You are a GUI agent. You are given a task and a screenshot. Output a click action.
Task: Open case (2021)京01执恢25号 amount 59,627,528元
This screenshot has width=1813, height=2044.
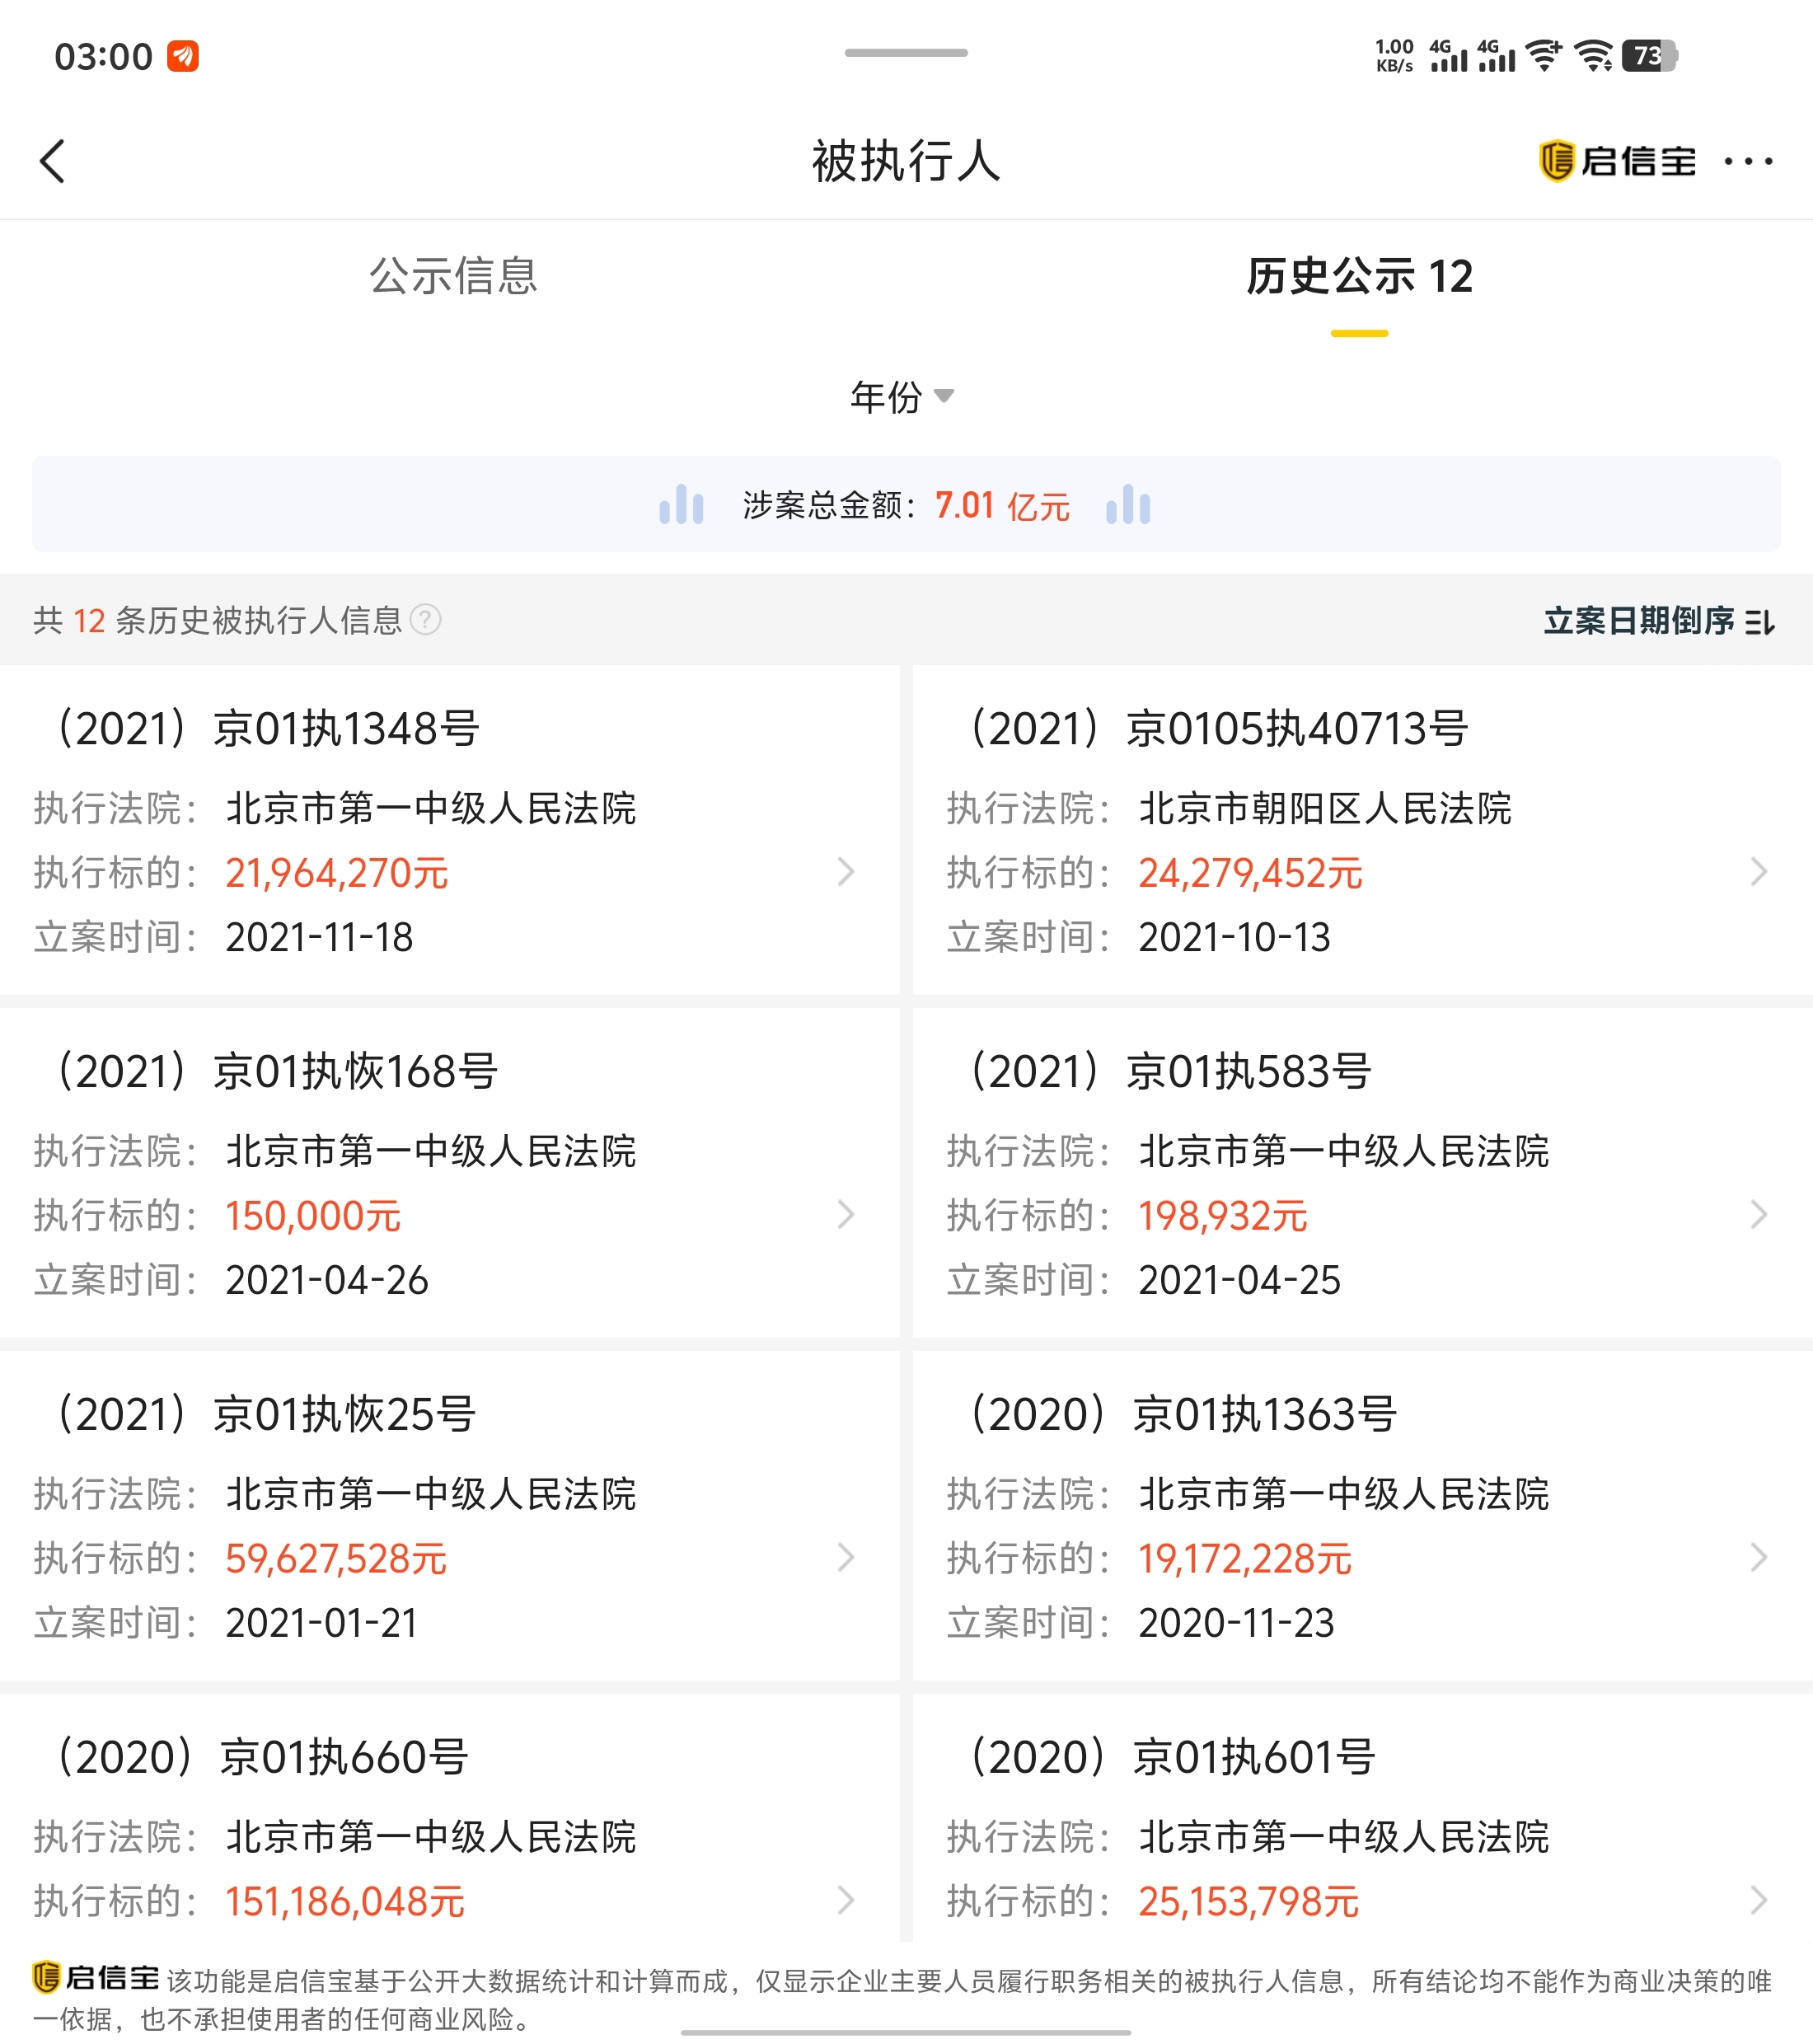click(336, 1558)
